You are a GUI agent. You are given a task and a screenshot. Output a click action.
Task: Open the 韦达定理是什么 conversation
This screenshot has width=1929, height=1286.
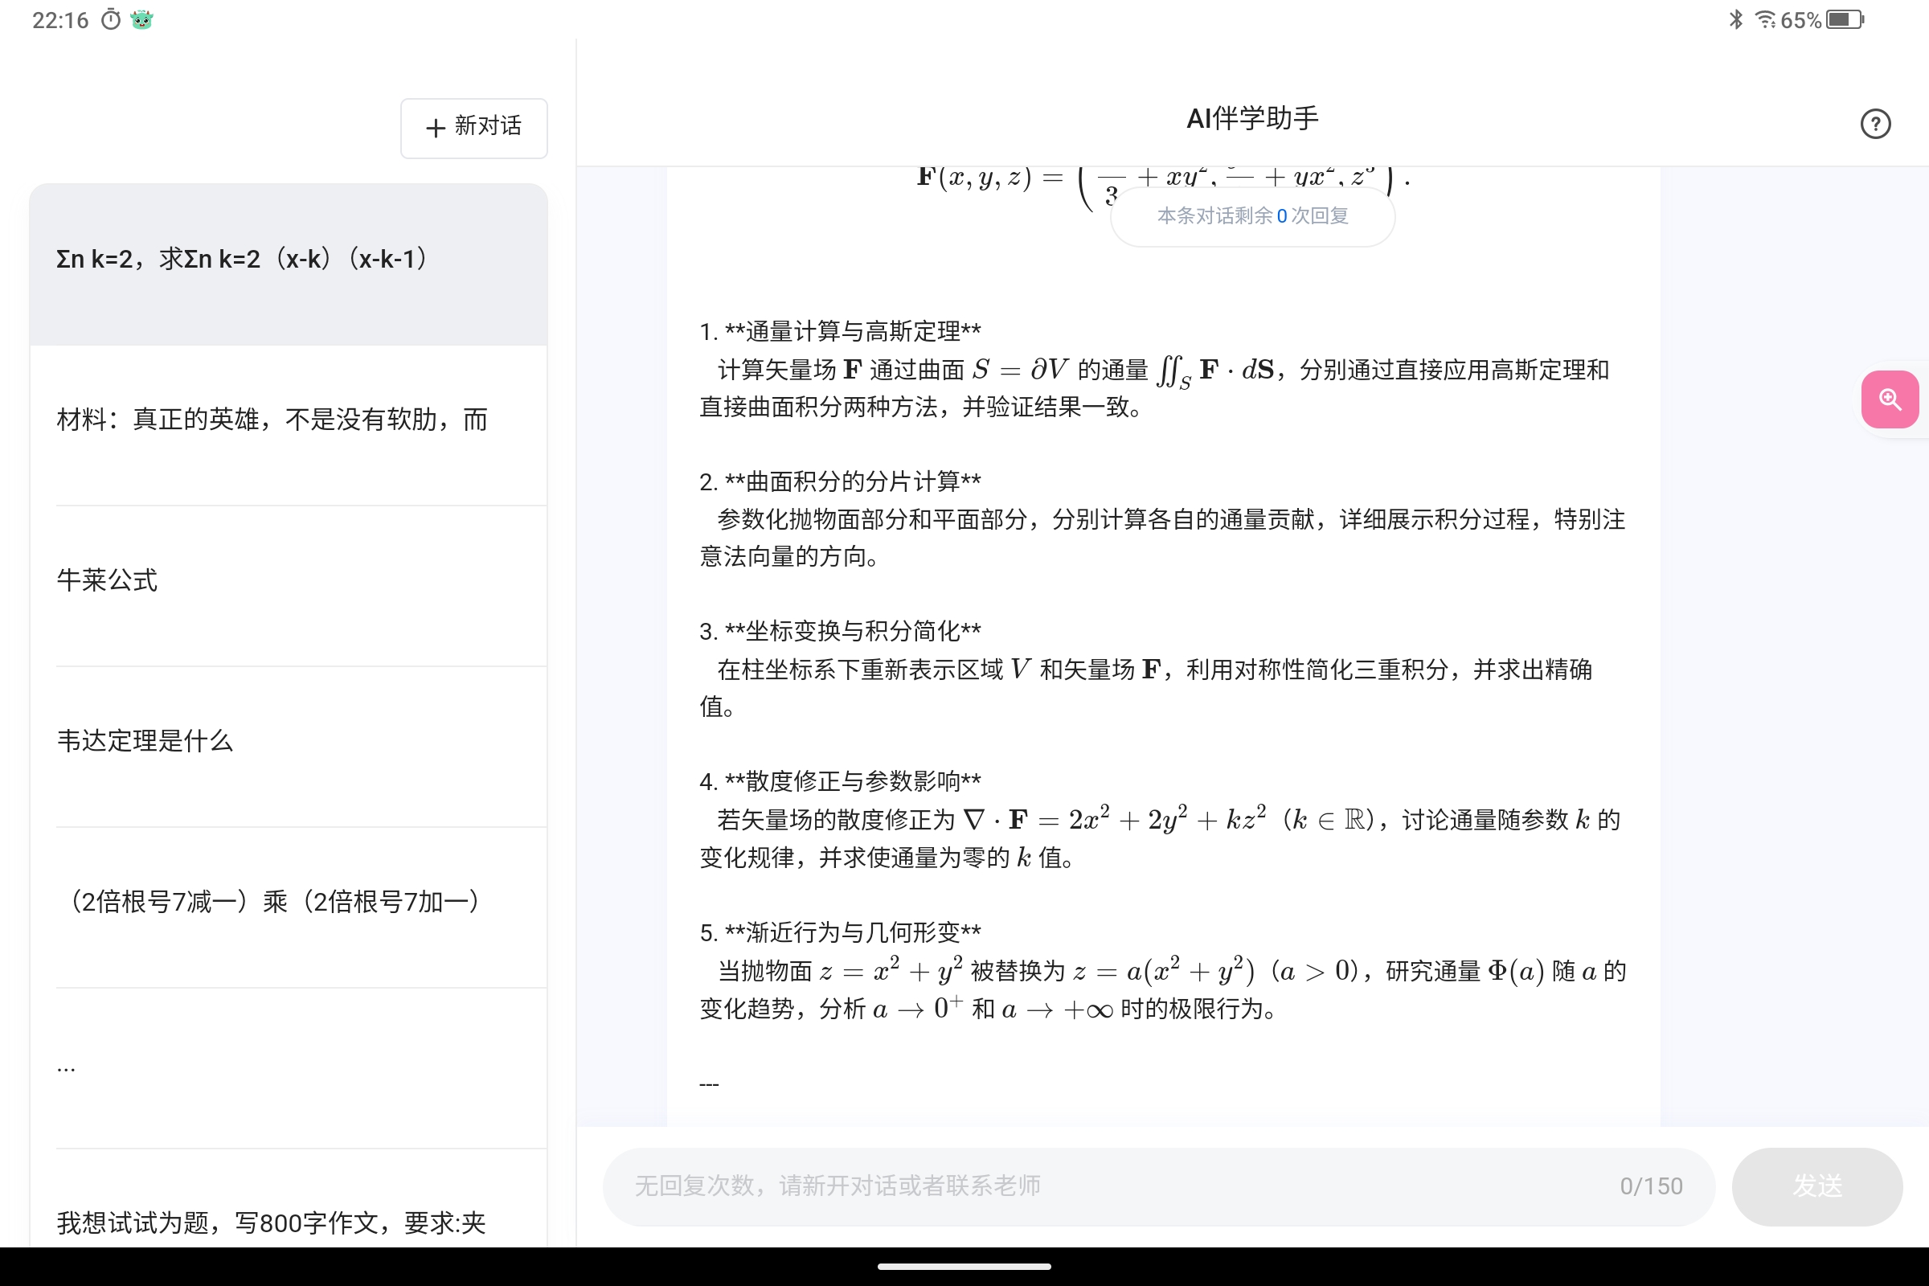[289, 746]
